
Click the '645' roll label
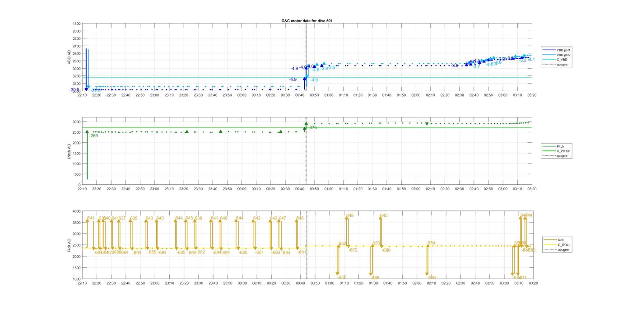(x=384, y=215)
